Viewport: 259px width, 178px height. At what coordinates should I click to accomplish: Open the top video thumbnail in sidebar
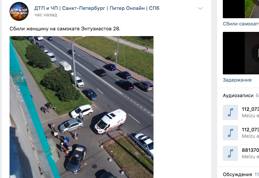point(241,9)
